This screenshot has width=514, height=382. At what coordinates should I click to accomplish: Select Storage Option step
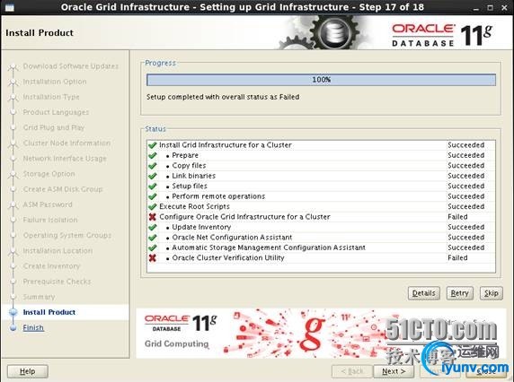[x=49, y=174]
